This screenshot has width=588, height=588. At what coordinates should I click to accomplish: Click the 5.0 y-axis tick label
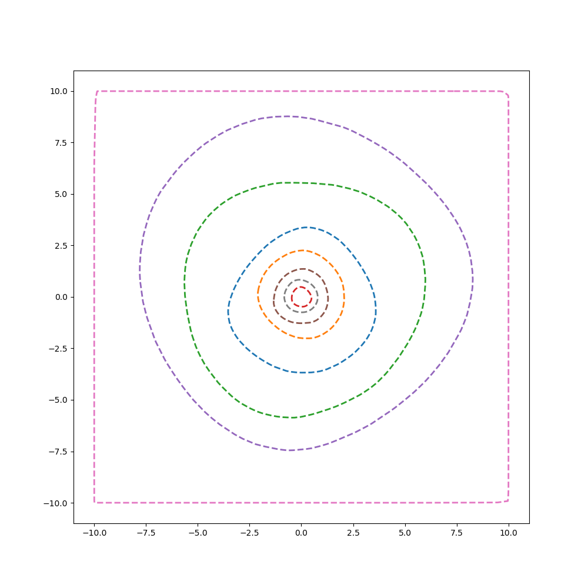click(x=62, y=194)
